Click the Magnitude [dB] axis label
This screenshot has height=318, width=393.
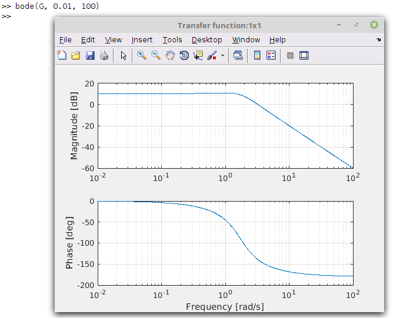click(x=74, y=126)
